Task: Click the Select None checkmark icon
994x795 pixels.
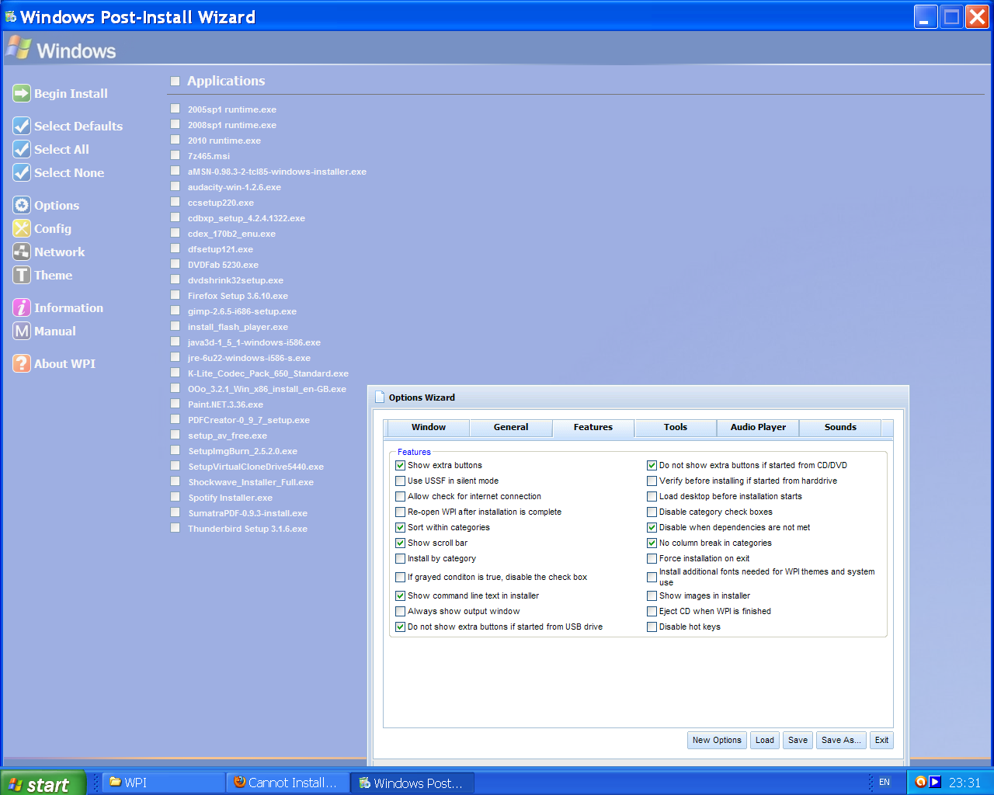Action: [x=22, y=172]
